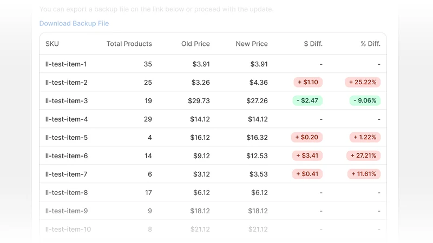Select total products 25 for item-2
433x243 pixels.
[148, 83]
